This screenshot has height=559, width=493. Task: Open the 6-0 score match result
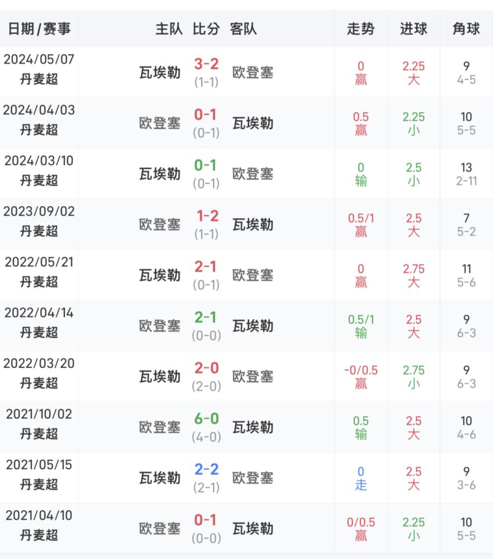[x=206, y=419]
